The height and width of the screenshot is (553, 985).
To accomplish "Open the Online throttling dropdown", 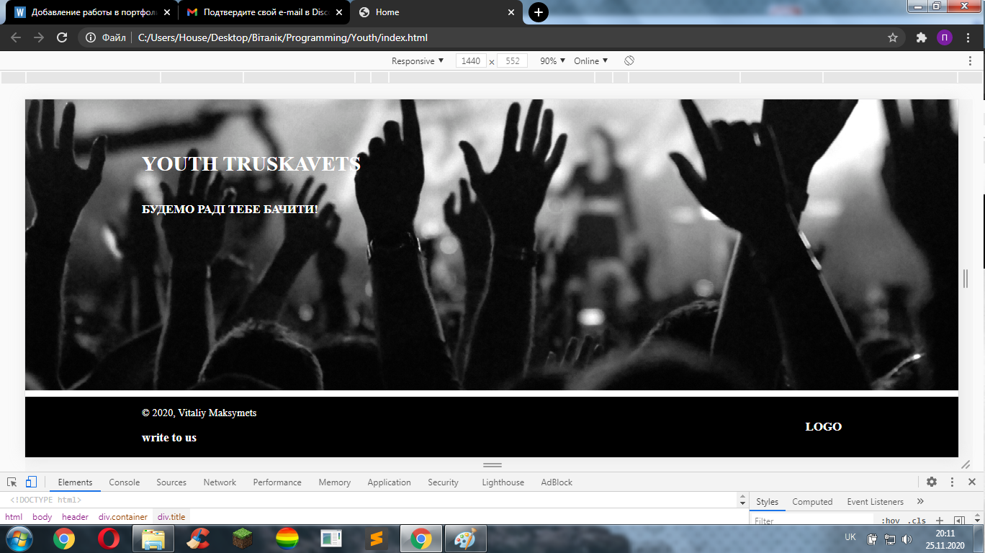I will click(590, 61).
